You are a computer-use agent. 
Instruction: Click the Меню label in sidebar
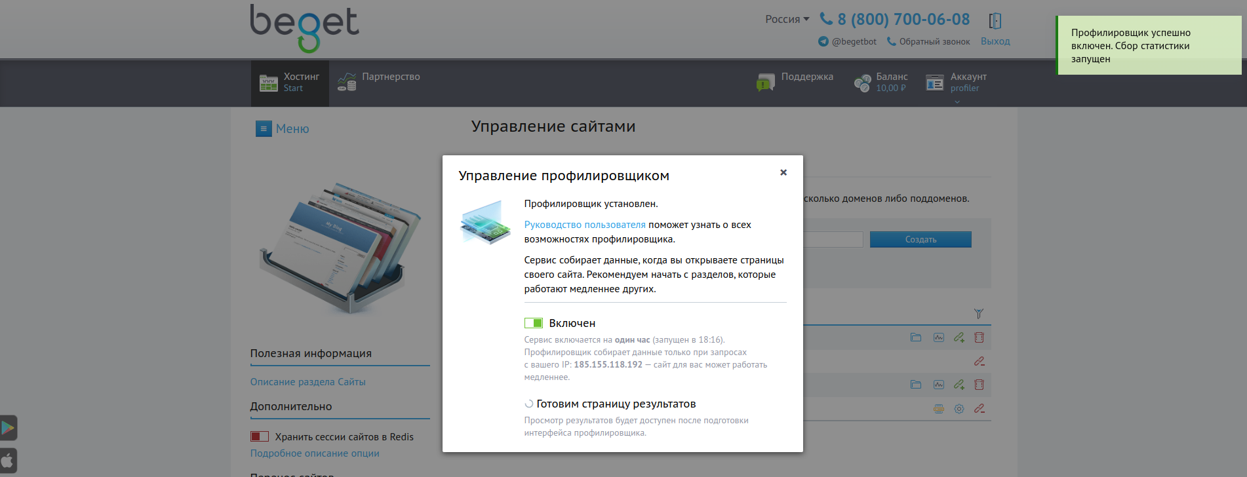292,129
